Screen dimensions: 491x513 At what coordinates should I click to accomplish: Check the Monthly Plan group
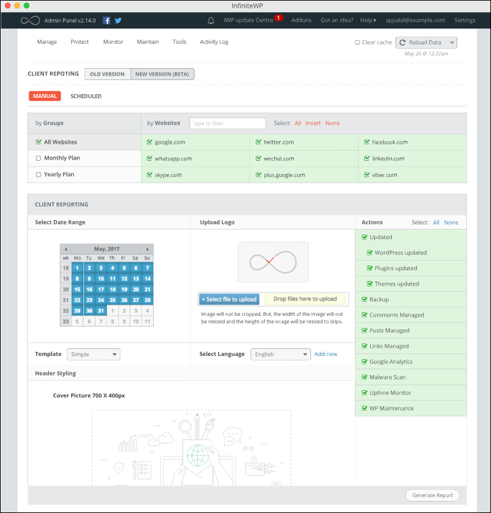(39, 158)
